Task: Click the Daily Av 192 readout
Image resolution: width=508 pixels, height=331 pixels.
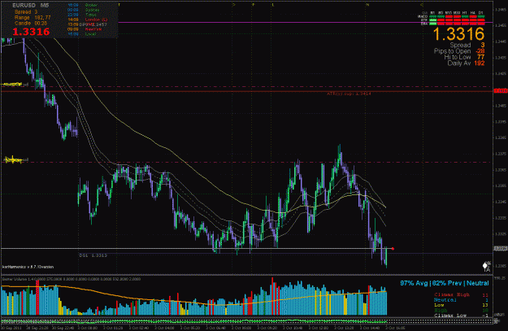Action: click(466, 63)
